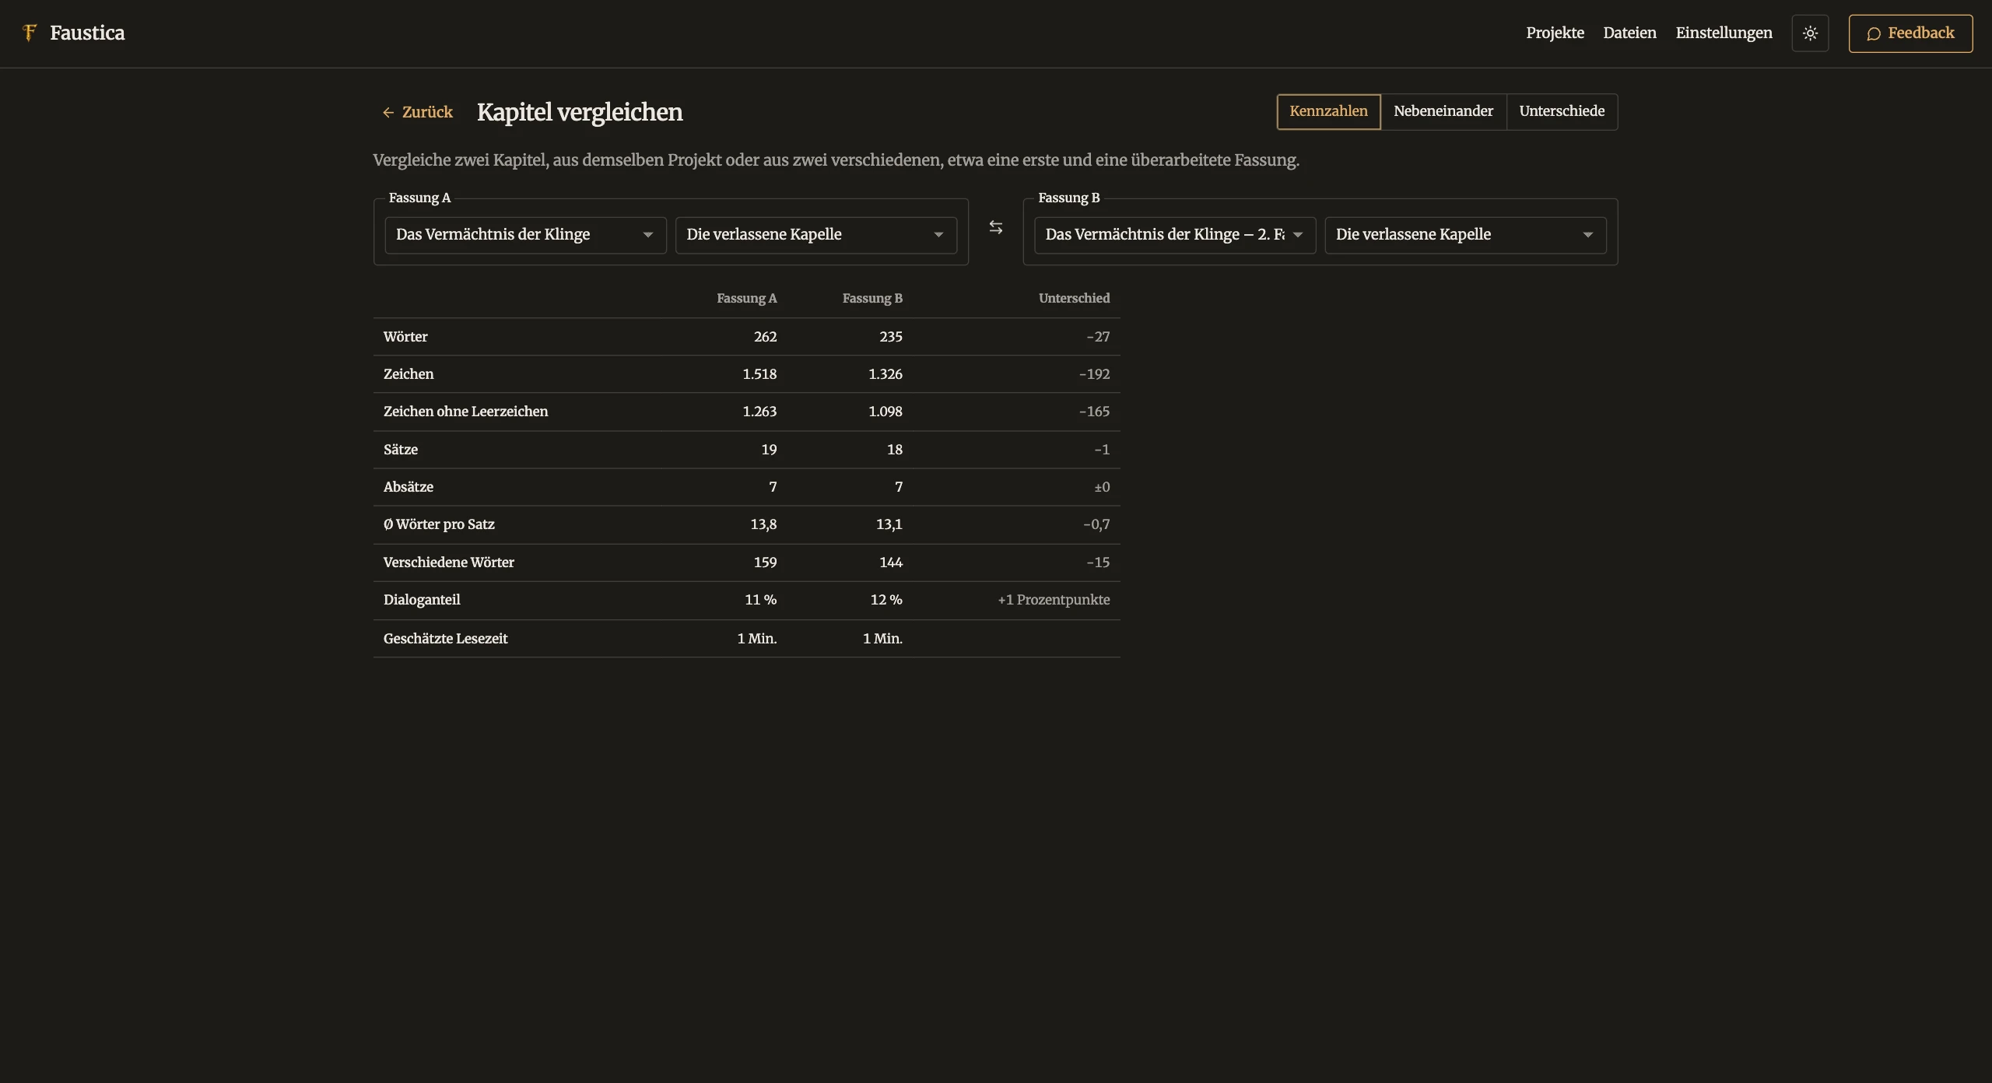Click the Geschätzte Lesezeit label
This screenshot has width=1992, height=1083.
point(445,639)
